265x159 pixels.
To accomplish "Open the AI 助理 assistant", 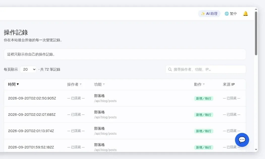I will (209, 14).
